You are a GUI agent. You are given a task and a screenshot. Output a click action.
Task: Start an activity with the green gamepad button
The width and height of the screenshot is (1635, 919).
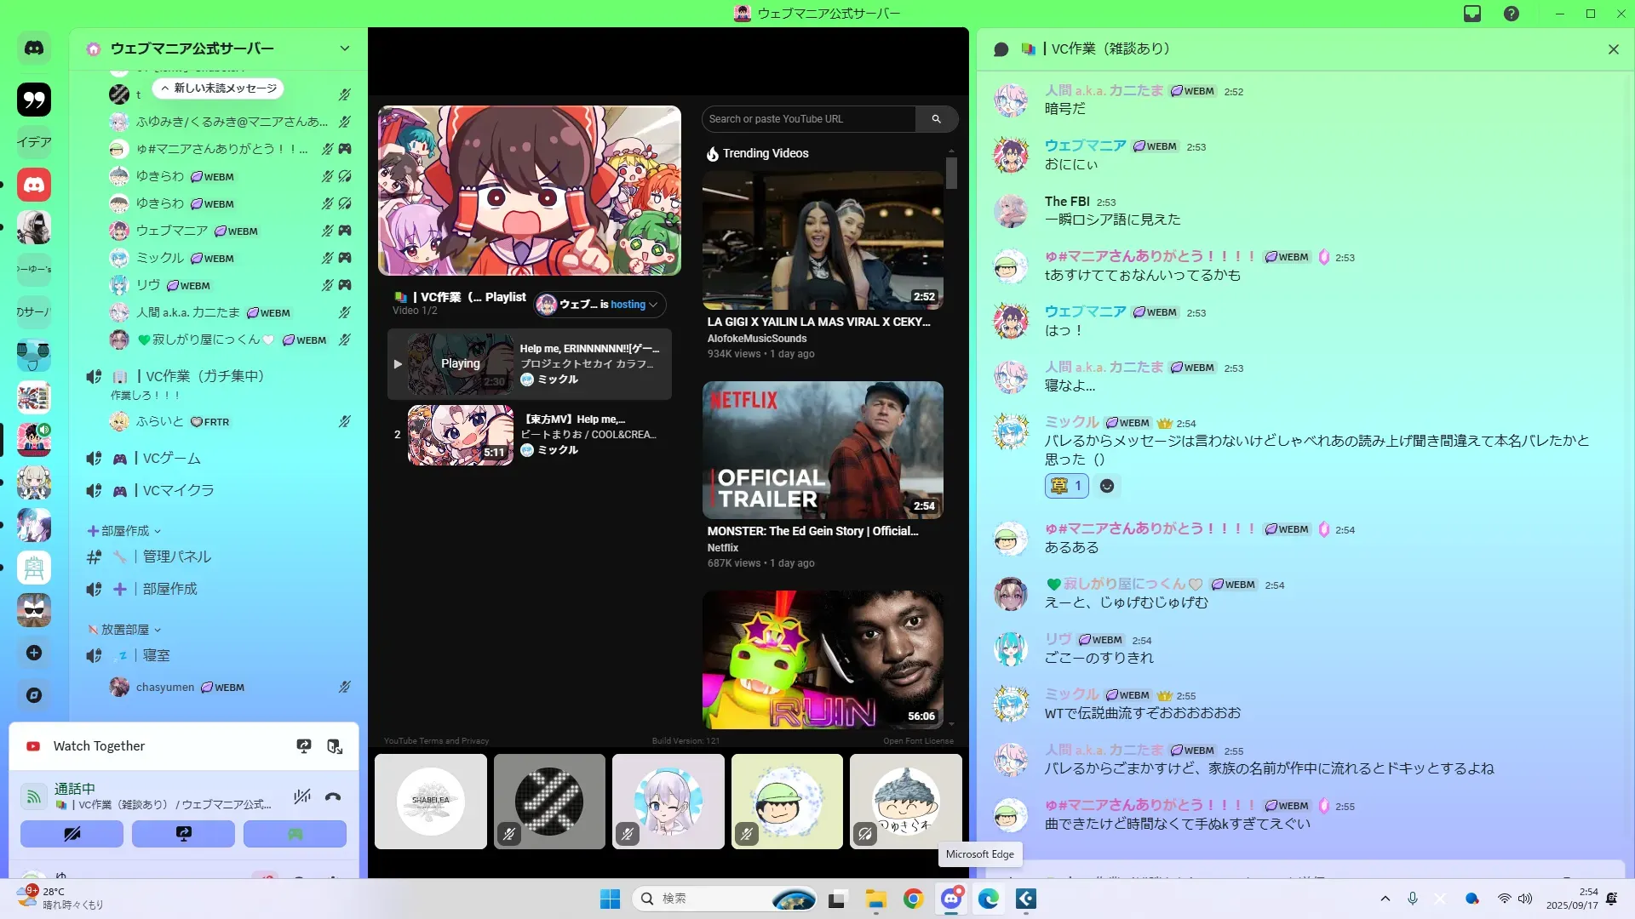pos(295,834)
